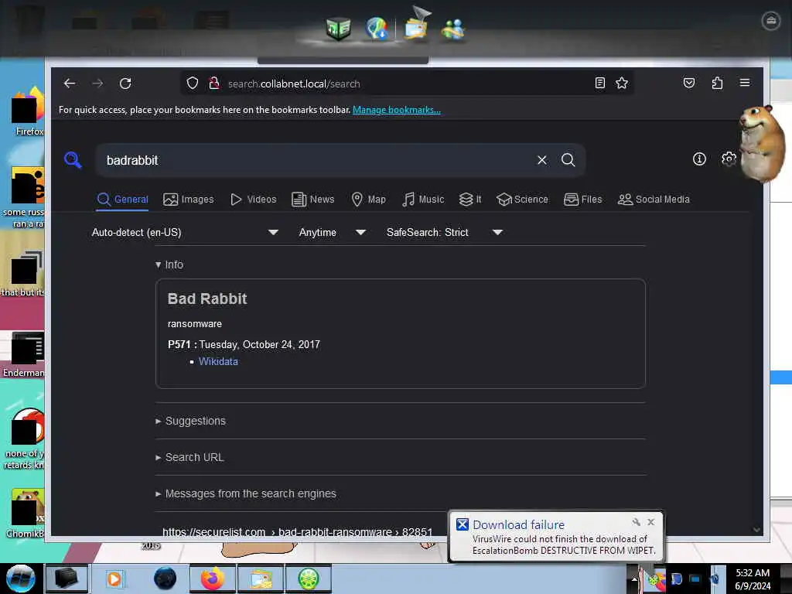Switch to the Map tab
792x594 pixels.
click(x=368, y=200)
